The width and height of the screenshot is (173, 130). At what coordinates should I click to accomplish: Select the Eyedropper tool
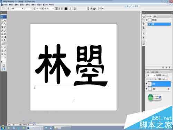[5, 51]
